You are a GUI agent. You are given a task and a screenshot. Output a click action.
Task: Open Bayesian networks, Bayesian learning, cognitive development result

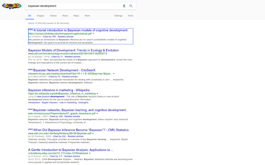(80, 110)
